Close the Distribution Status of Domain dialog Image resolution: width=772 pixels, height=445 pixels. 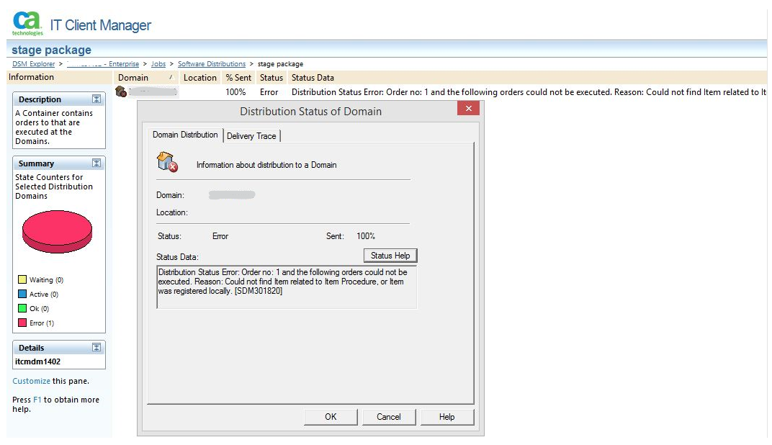[468, 108]
